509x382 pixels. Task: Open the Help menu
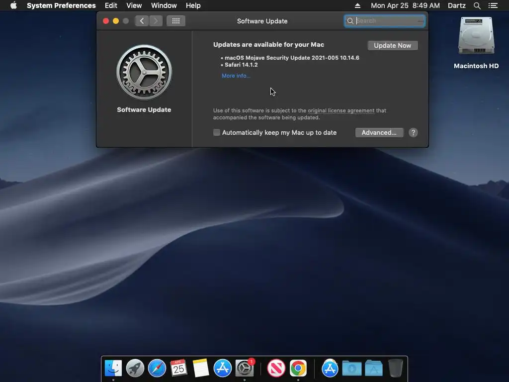tap(193, 5)
